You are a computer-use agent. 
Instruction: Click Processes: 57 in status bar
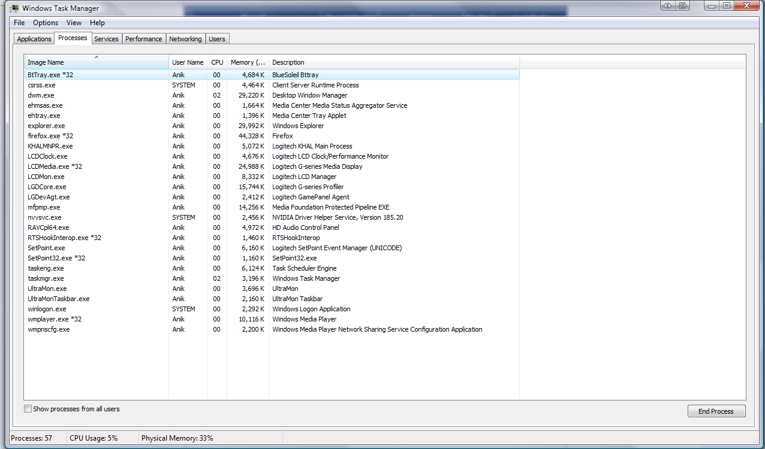point(32,438)
